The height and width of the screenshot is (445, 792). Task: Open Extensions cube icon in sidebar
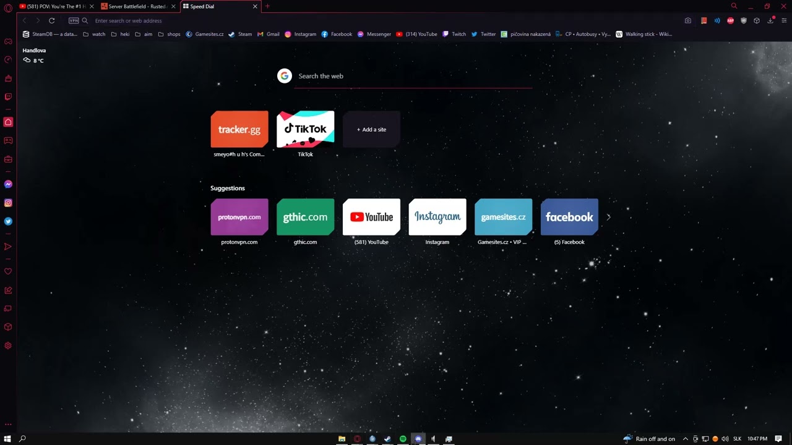click(8, 327)
